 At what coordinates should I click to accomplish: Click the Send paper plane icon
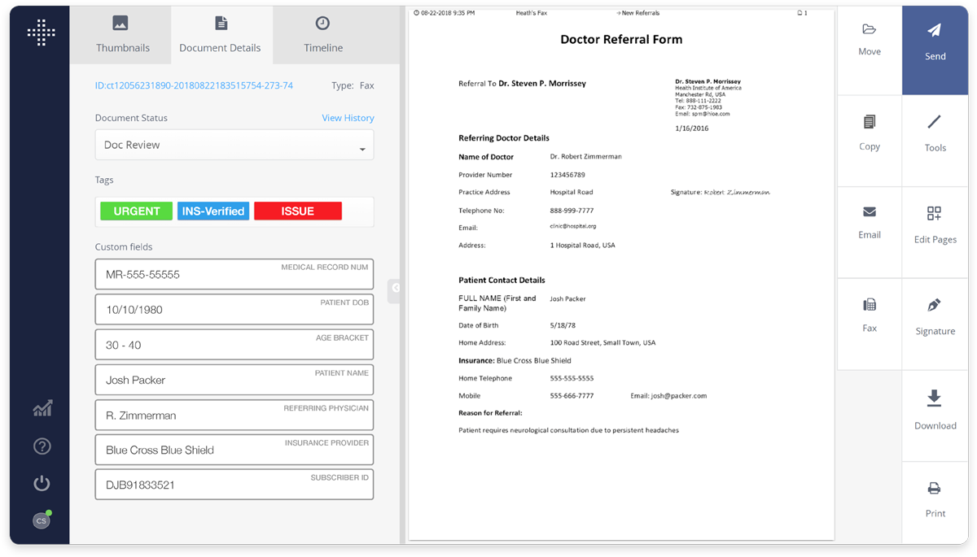point(934,31)
